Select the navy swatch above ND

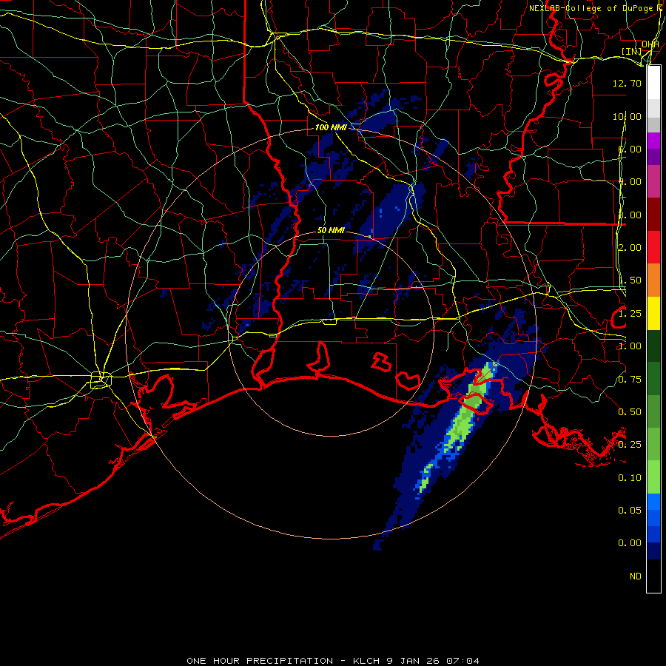653,551
